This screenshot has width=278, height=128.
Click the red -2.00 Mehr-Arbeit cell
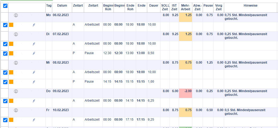pos(186,91)
